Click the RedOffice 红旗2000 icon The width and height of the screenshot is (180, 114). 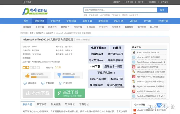tap(134, 96)
